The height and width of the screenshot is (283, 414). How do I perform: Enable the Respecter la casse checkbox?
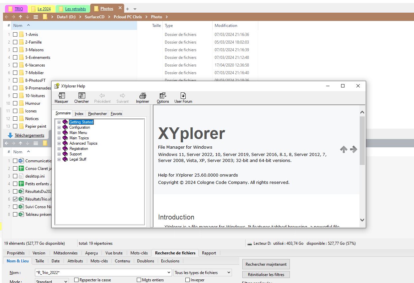tap(76, 280)
